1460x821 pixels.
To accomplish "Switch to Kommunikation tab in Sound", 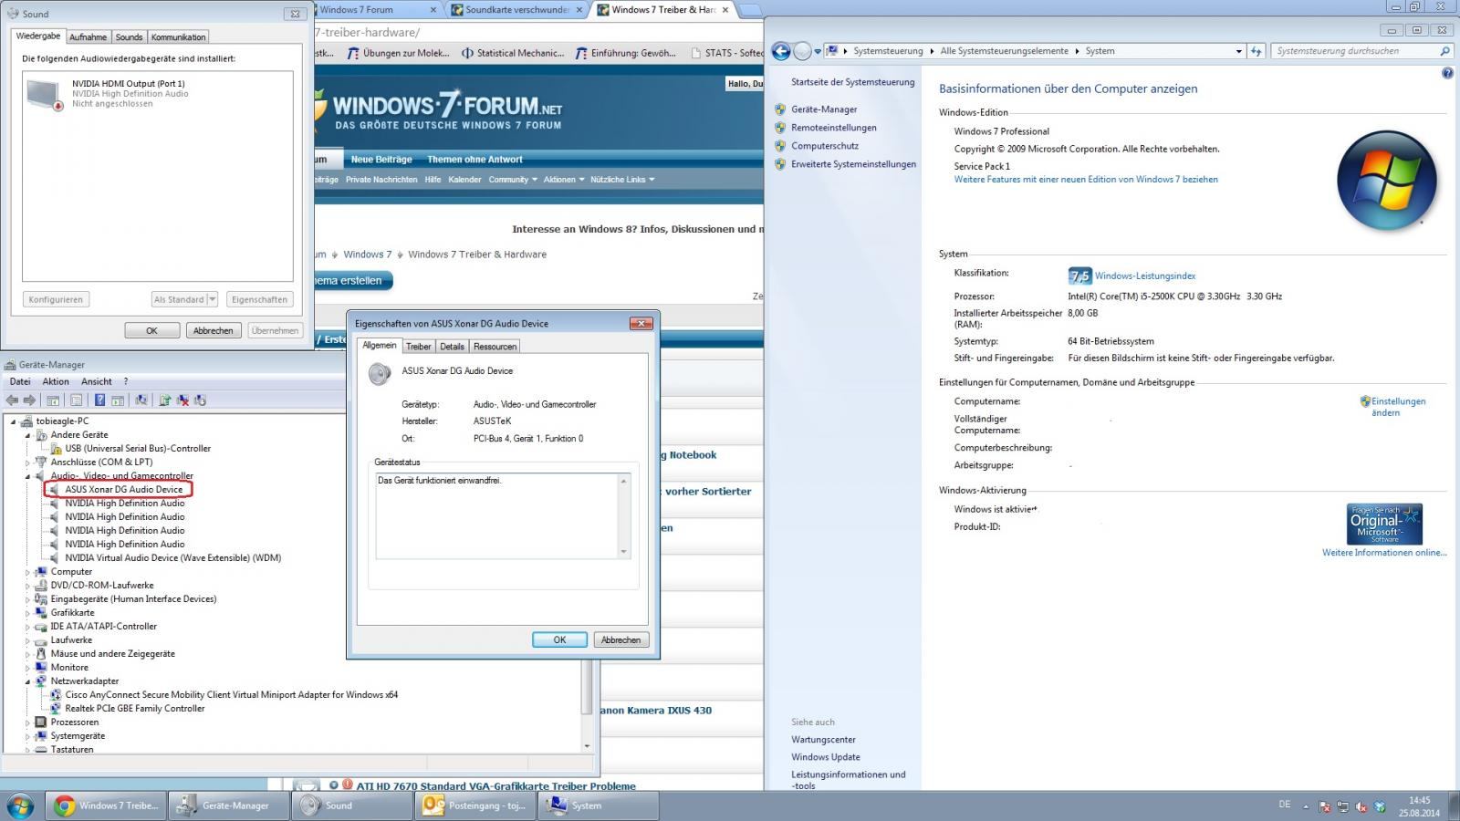I will click(178, 37).
